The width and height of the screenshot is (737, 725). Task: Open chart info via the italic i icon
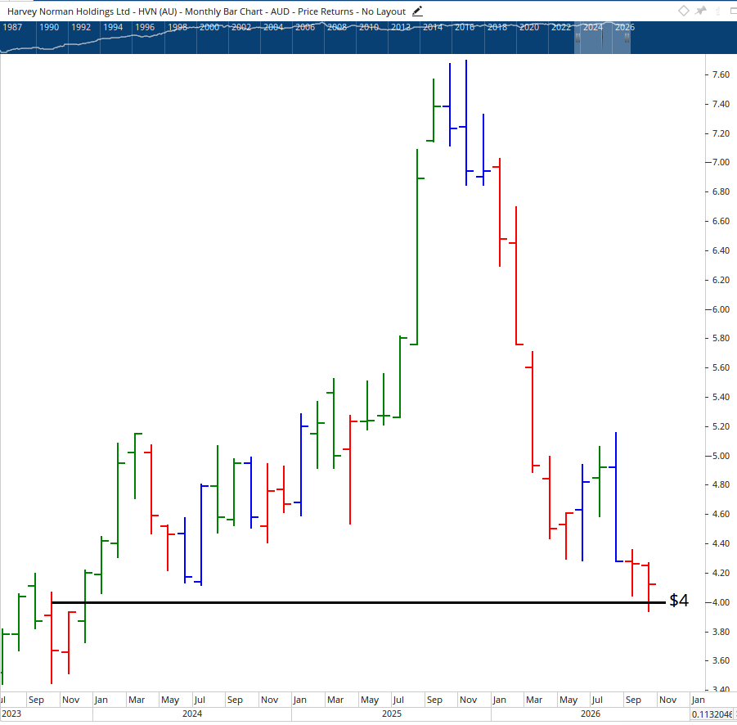(717, 11)
